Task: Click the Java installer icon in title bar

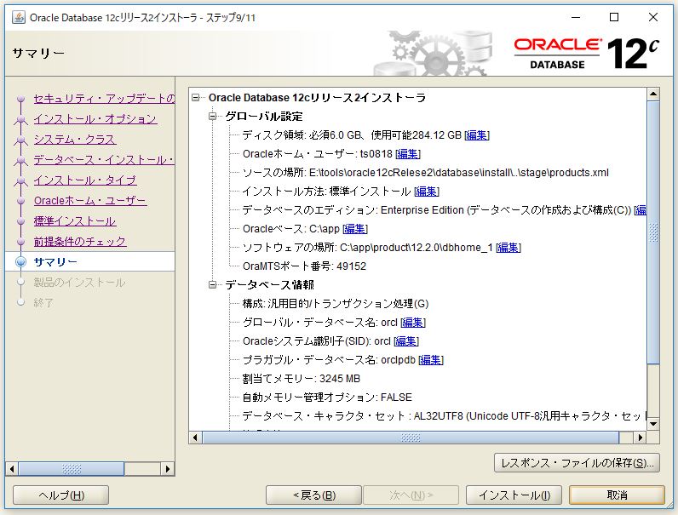Action: [19, 17]
